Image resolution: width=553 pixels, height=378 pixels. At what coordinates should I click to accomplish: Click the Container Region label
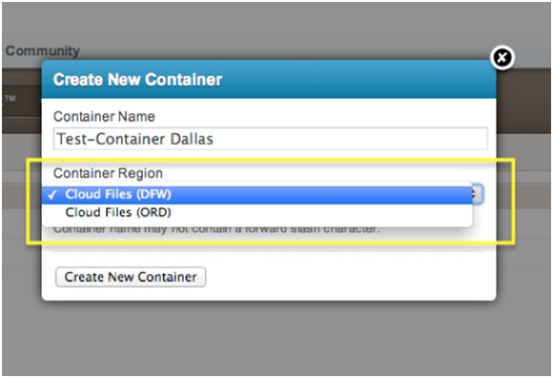pyautogui.click(x=108, y=173)
